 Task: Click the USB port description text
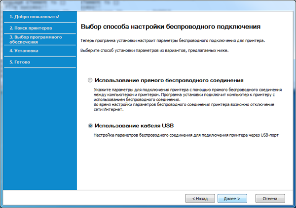coord(186,134)
